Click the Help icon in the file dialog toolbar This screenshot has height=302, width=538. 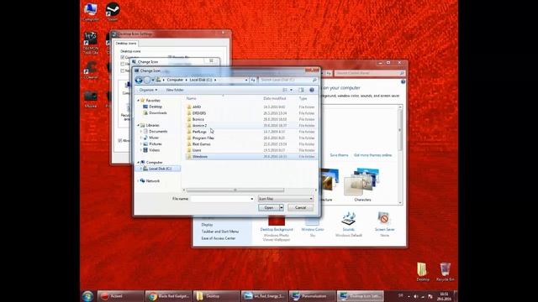coord(312,90)
